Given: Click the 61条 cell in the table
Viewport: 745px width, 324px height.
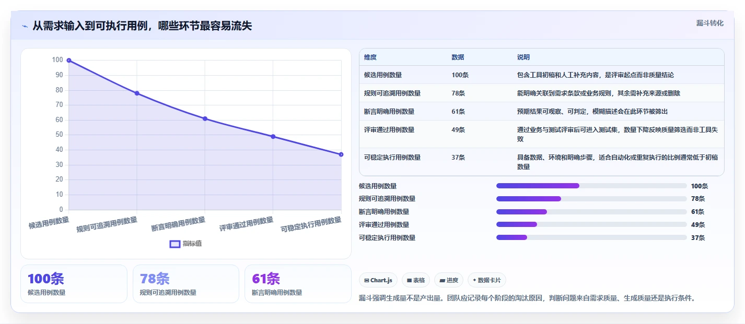Looking at the screenshot, I should coord(459,112).
